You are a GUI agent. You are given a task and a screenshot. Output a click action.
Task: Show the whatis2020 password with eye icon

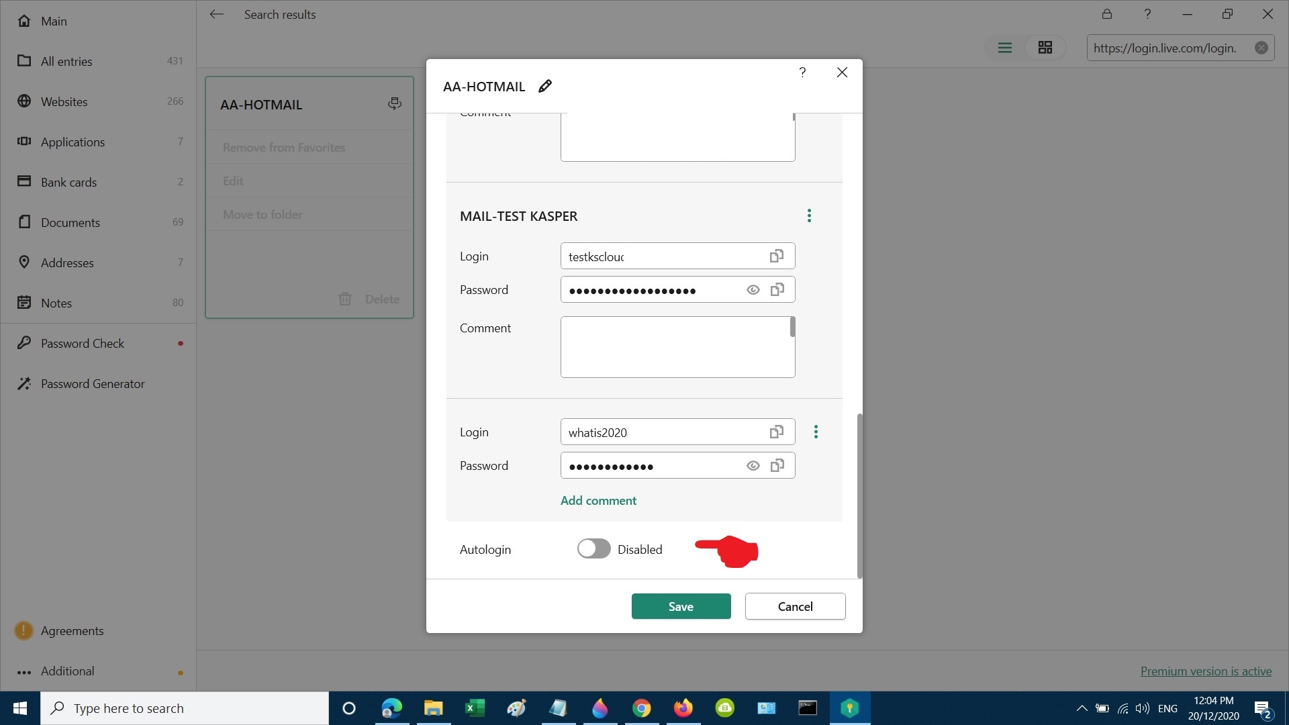[753, 466]
